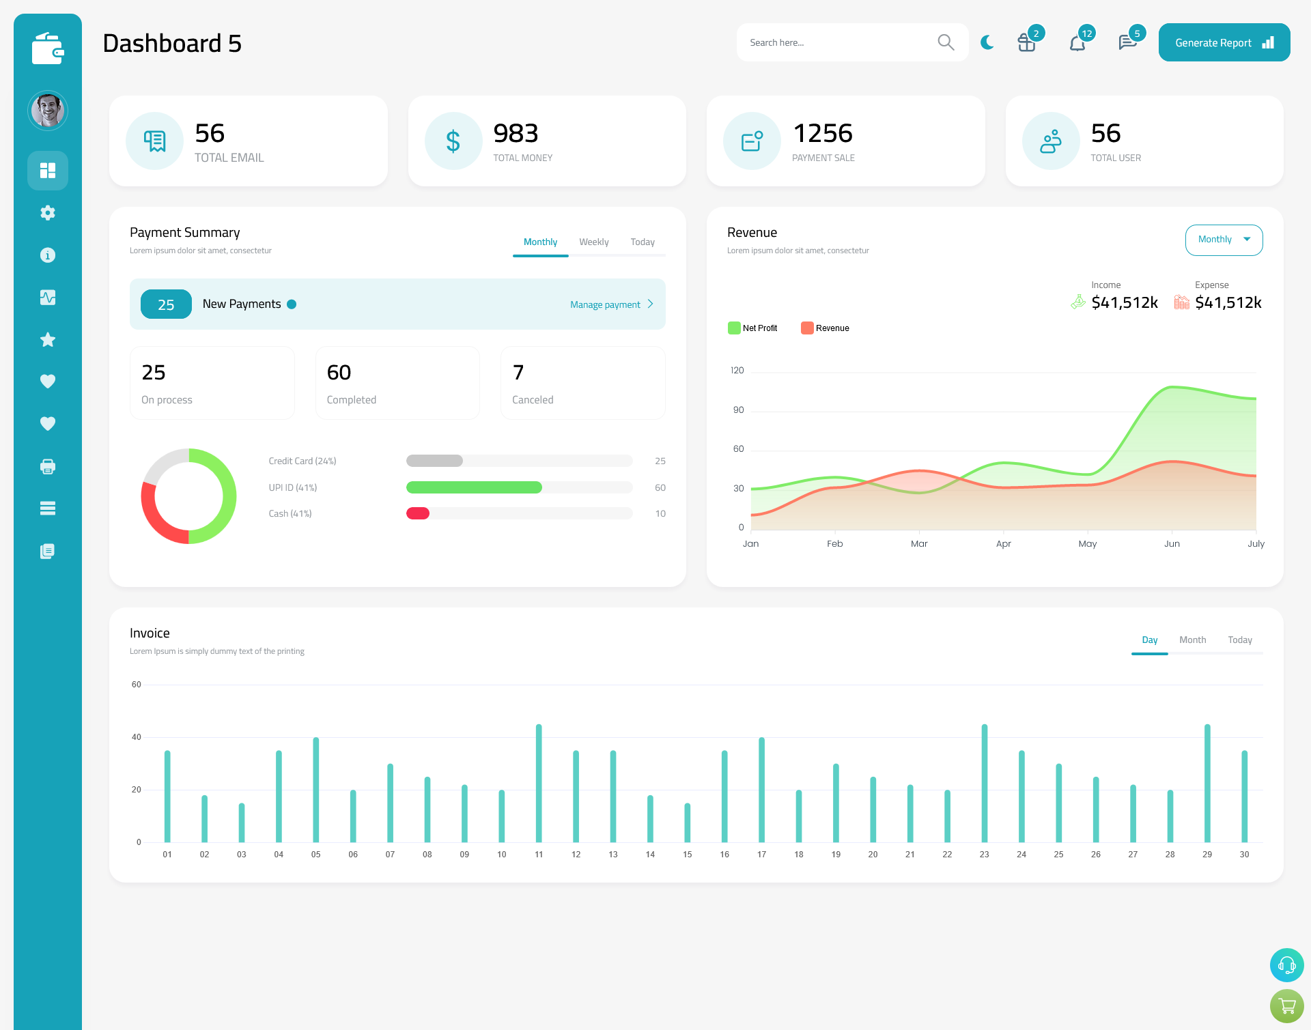
Task: Click the list/menu icon in sidebar
Action: point(48,508)
